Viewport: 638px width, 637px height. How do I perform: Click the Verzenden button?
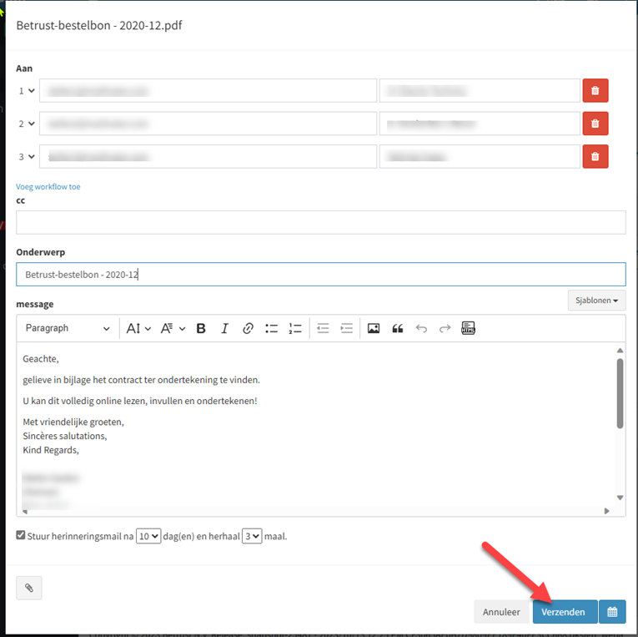(x=565, y=612)
